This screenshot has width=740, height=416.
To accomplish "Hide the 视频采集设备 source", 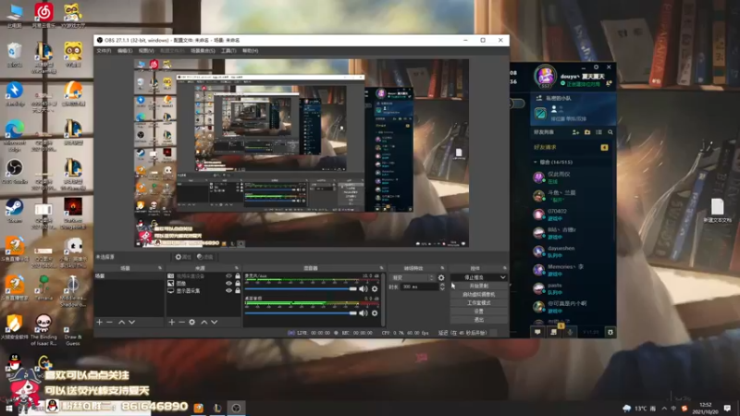I will coord(228,275).
